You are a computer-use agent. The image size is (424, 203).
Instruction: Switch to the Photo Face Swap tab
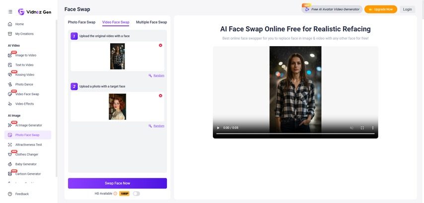click(81, 22)
